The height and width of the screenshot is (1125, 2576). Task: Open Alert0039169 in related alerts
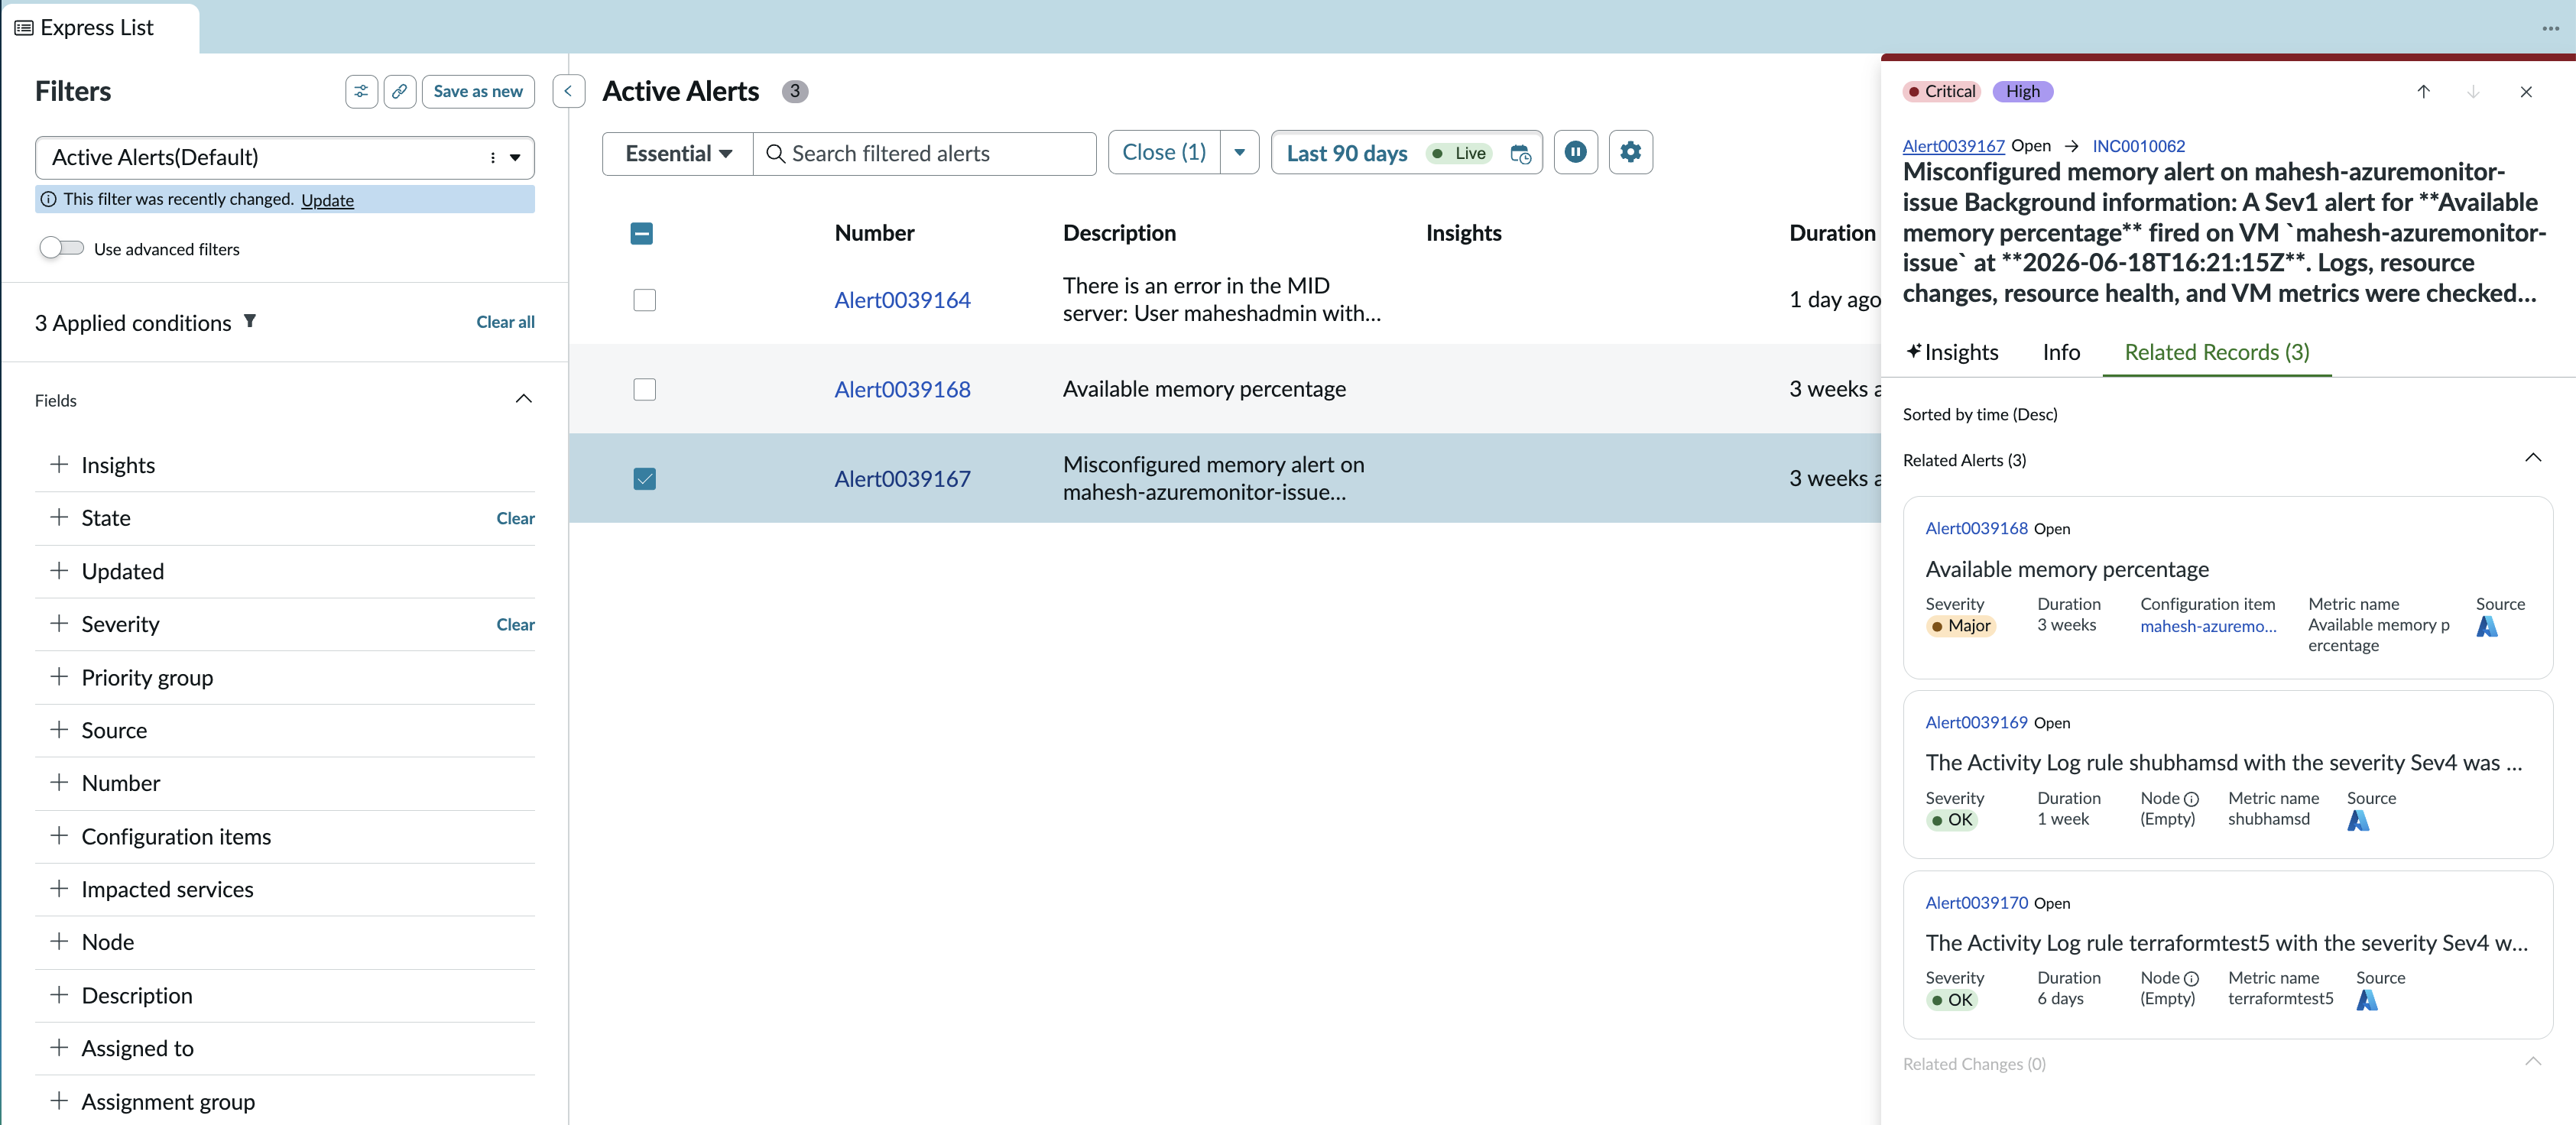[x=1976, y=722]
